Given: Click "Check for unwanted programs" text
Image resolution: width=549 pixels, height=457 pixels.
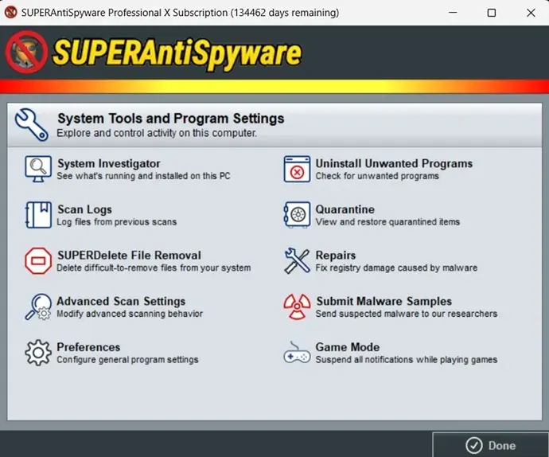Looking at the screenshot, I should pos(377,176).
